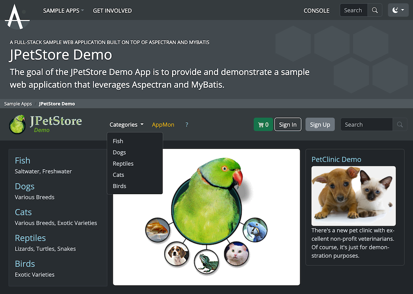Open the AppMon link

163,125
